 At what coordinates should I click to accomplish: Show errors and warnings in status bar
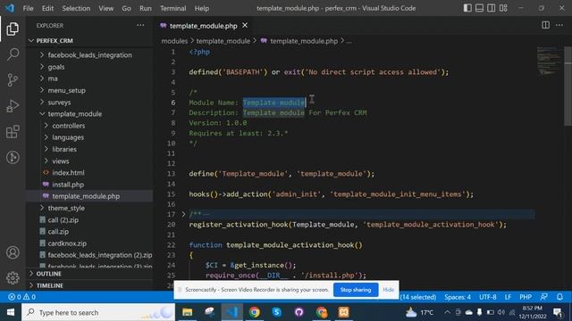21,297
